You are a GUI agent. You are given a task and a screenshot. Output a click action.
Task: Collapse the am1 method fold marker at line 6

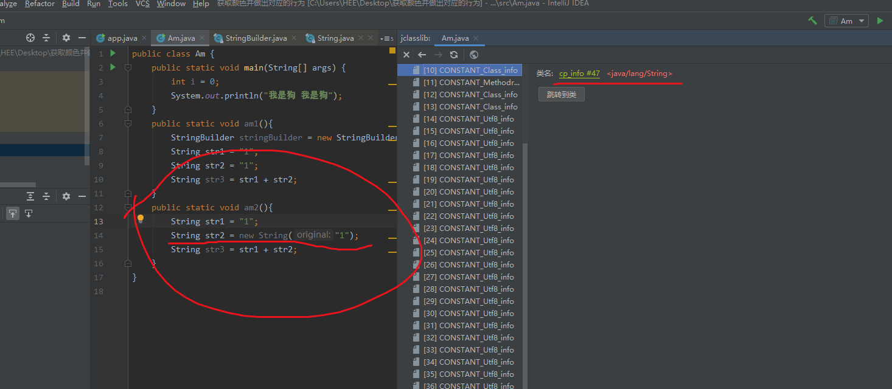(128, 123)
